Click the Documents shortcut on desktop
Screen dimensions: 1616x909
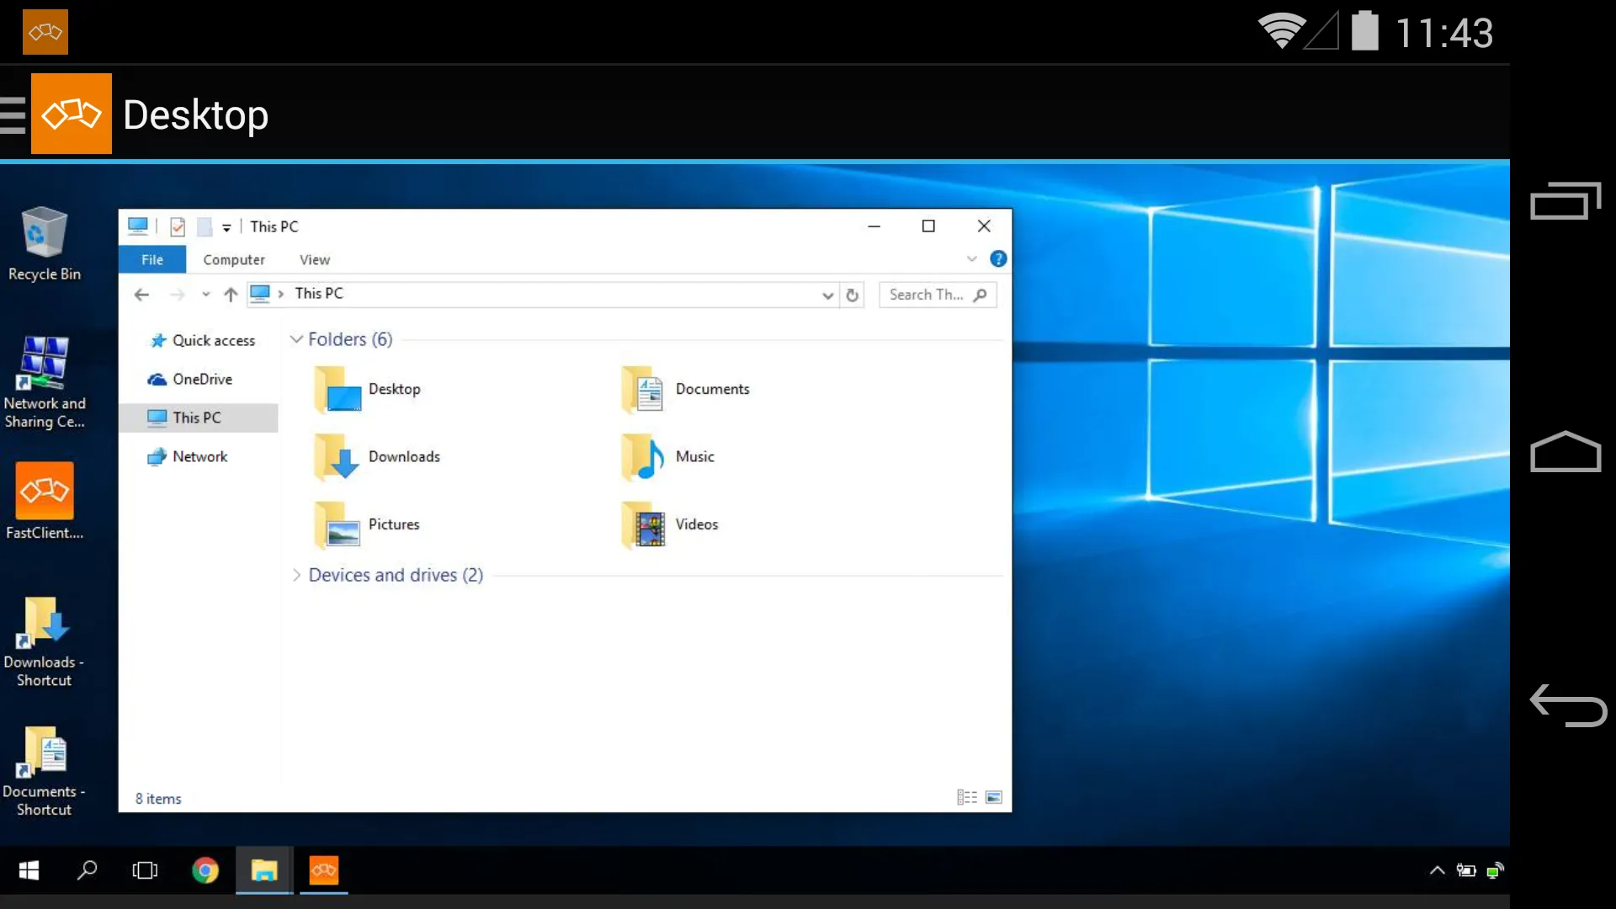coord(45,755)
